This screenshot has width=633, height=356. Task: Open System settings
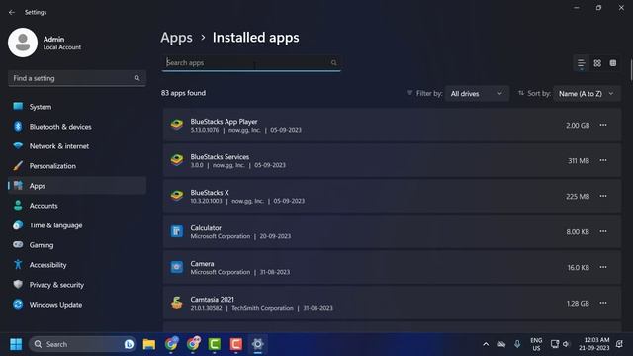click(77, 107)
